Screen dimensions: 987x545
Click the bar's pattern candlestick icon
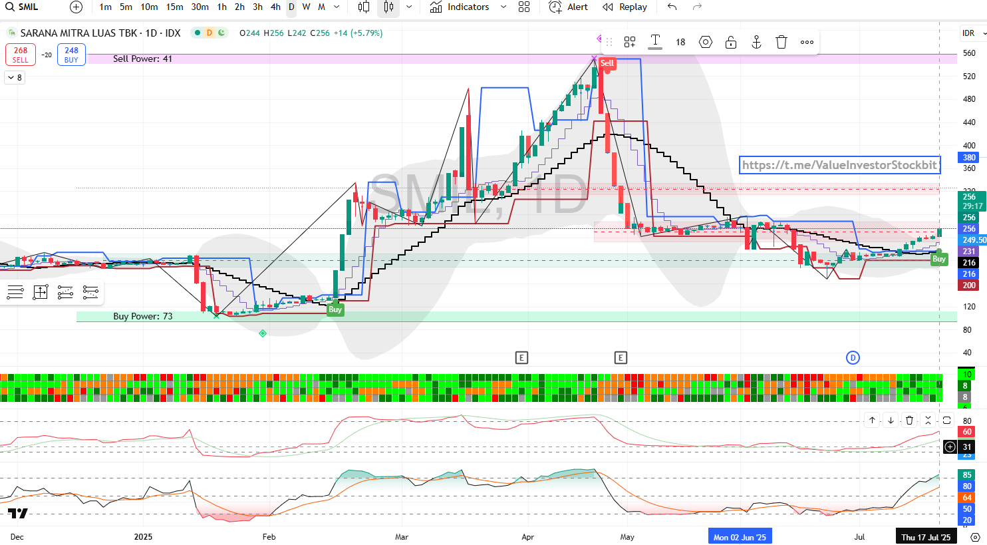point(388,7)
